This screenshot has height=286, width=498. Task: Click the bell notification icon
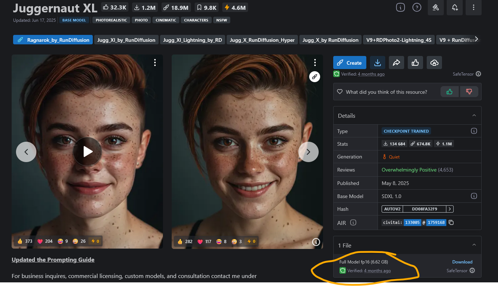click(x=455, y=8)
